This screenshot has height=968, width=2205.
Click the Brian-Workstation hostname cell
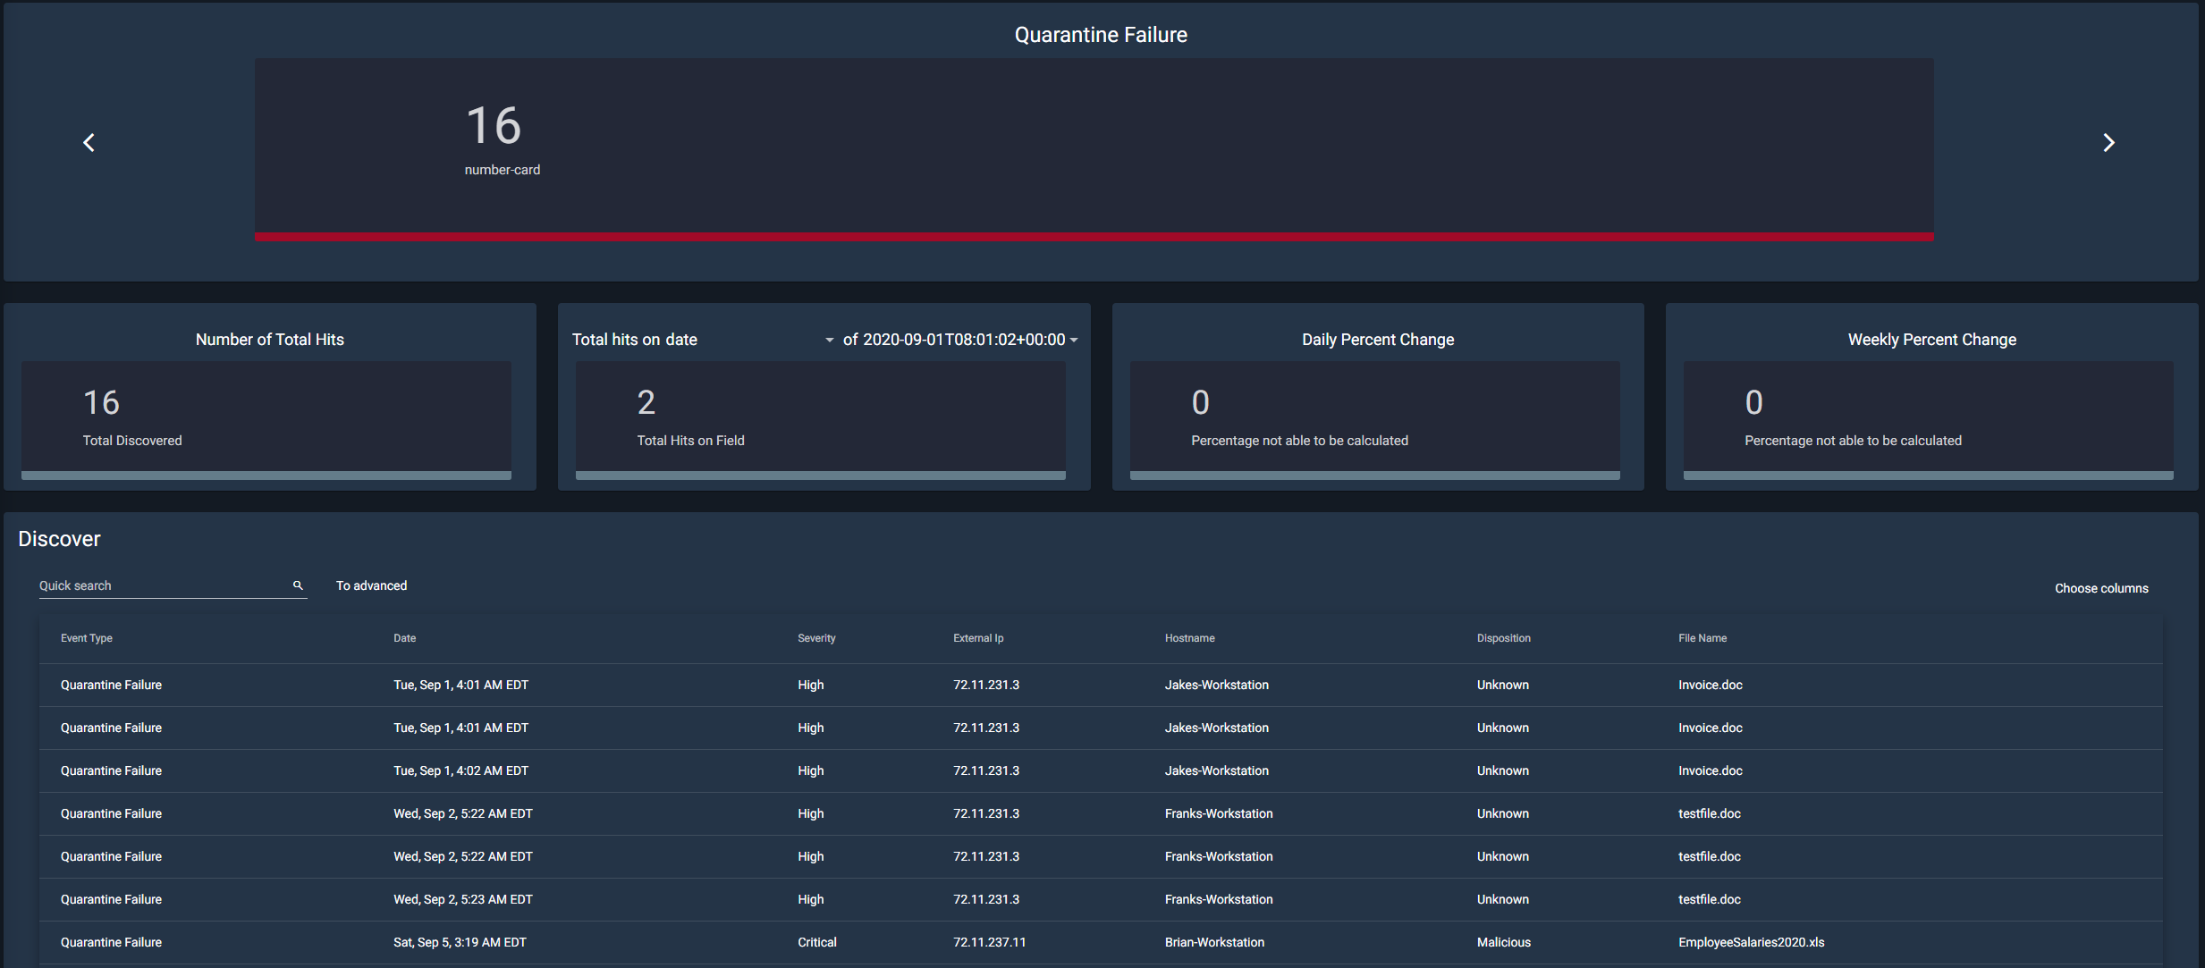(x=1214, y=942)
